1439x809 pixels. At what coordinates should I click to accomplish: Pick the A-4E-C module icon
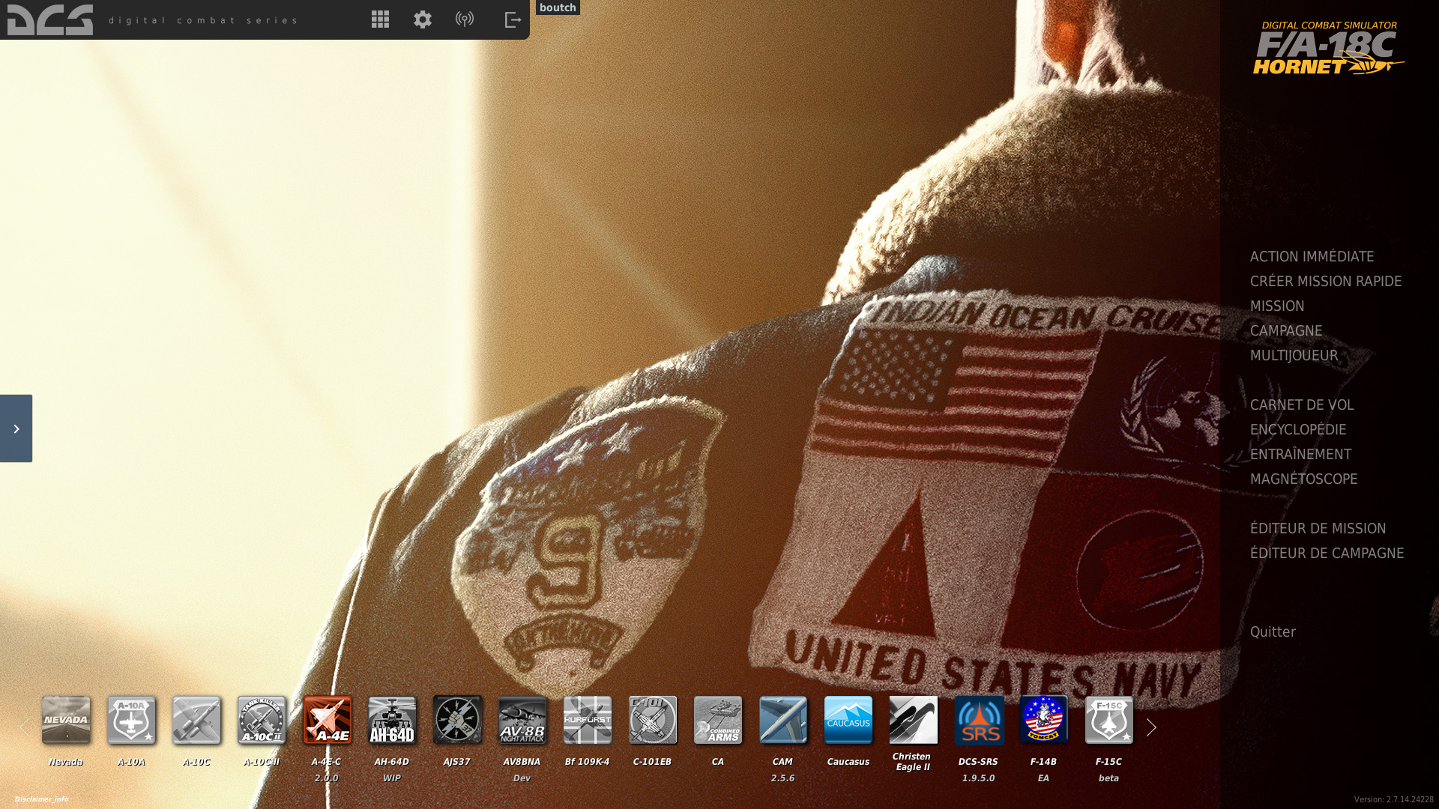pos(327,720)
